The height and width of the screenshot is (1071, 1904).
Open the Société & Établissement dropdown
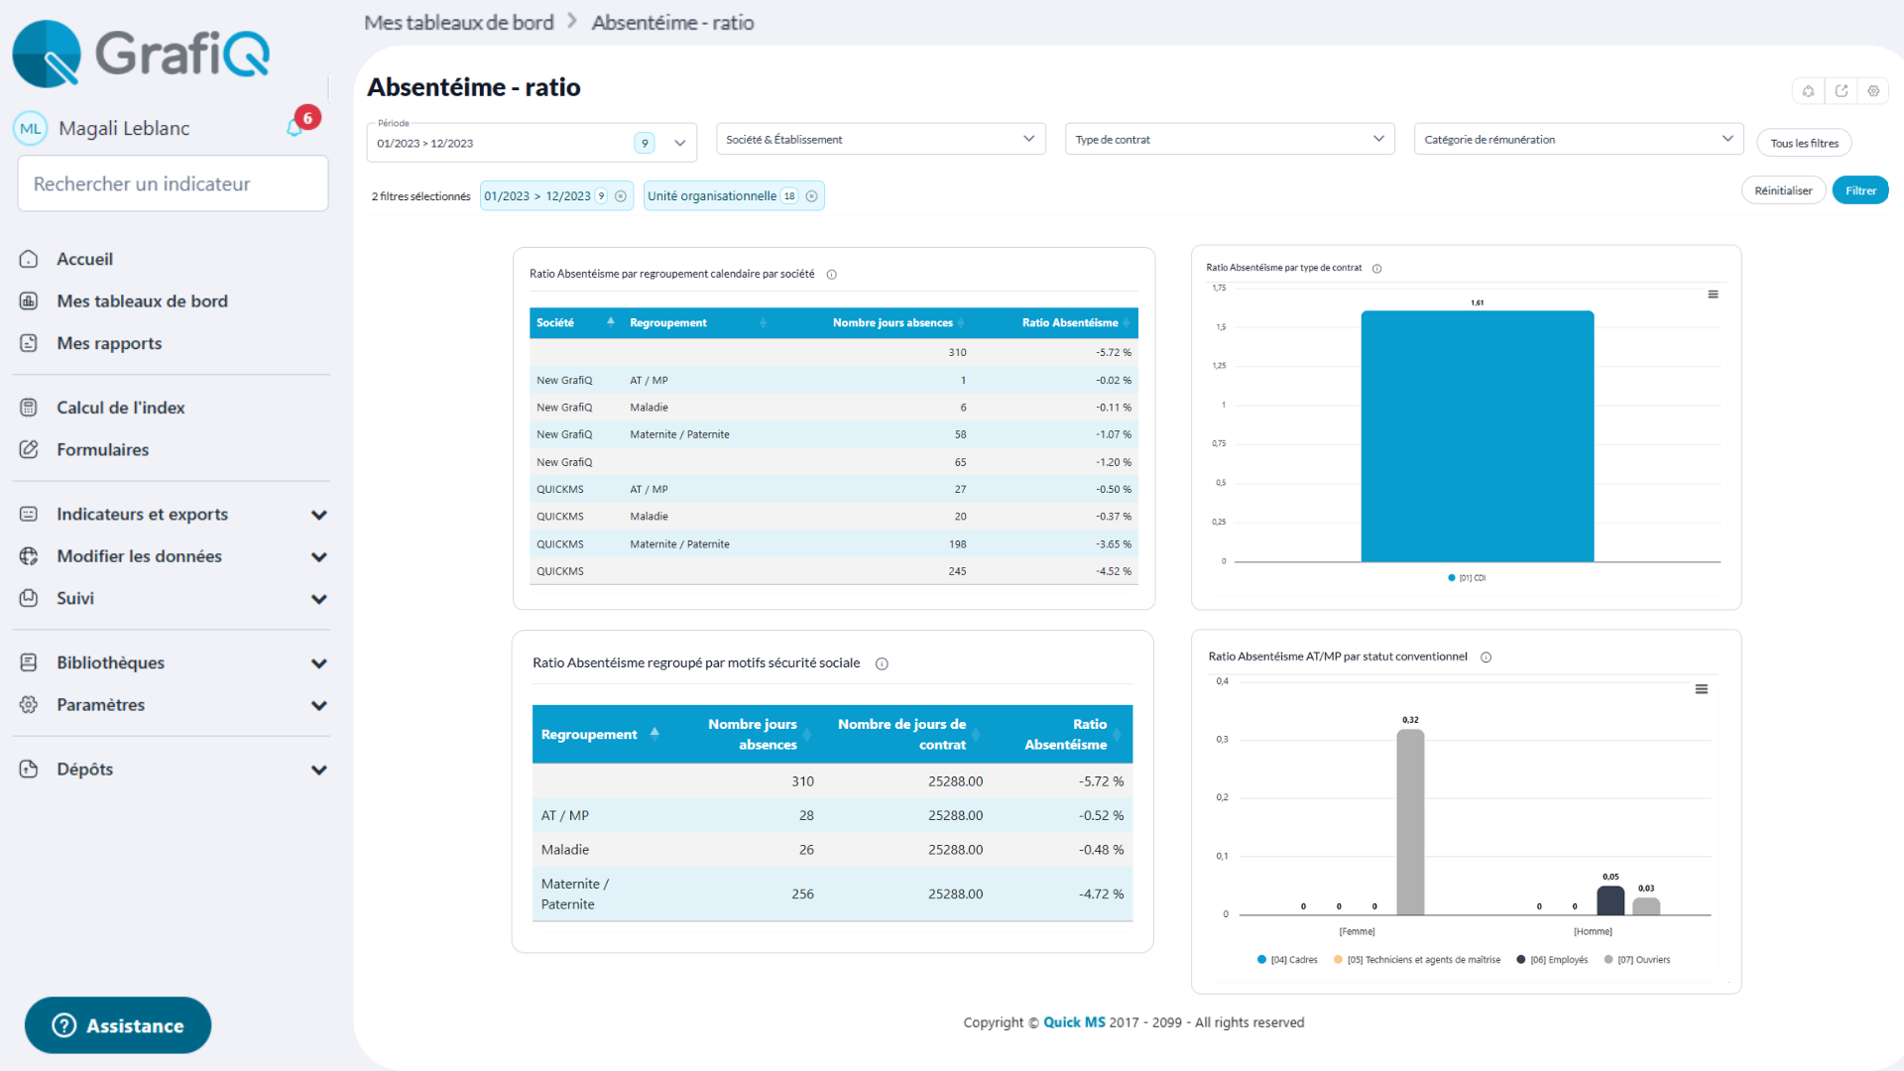[x=880, y=140]
